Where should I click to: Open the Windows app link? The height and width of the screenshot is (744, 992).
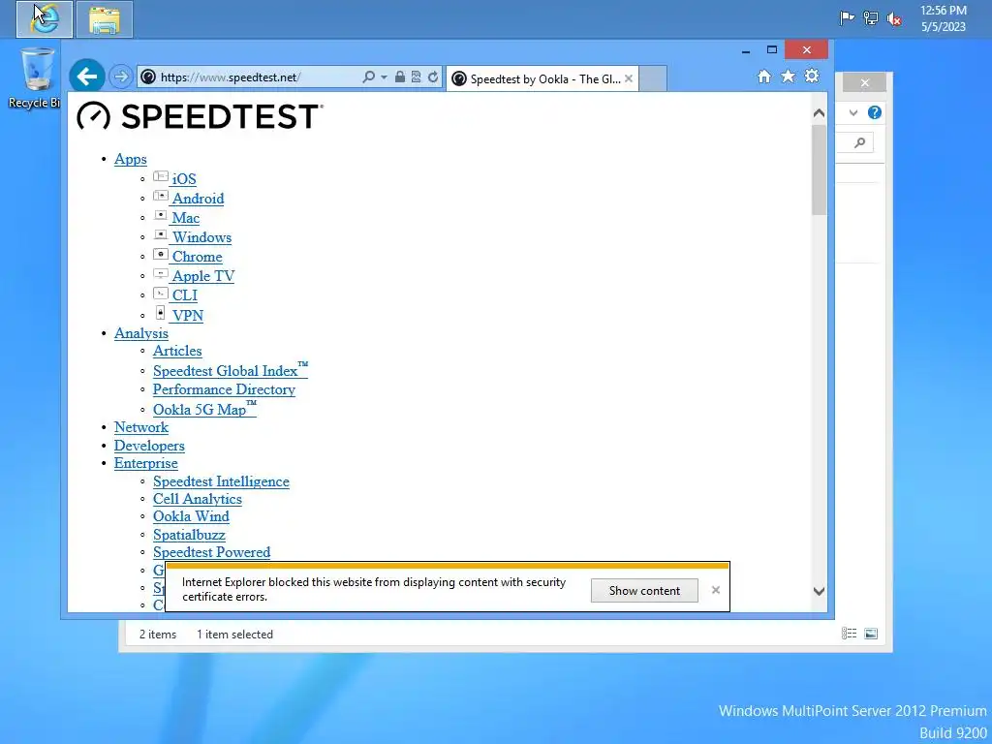[201, 237]
